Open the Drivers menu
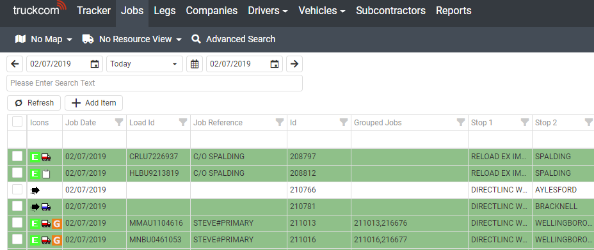The height and width of the screenshot is (250, 594). [268, 11]
